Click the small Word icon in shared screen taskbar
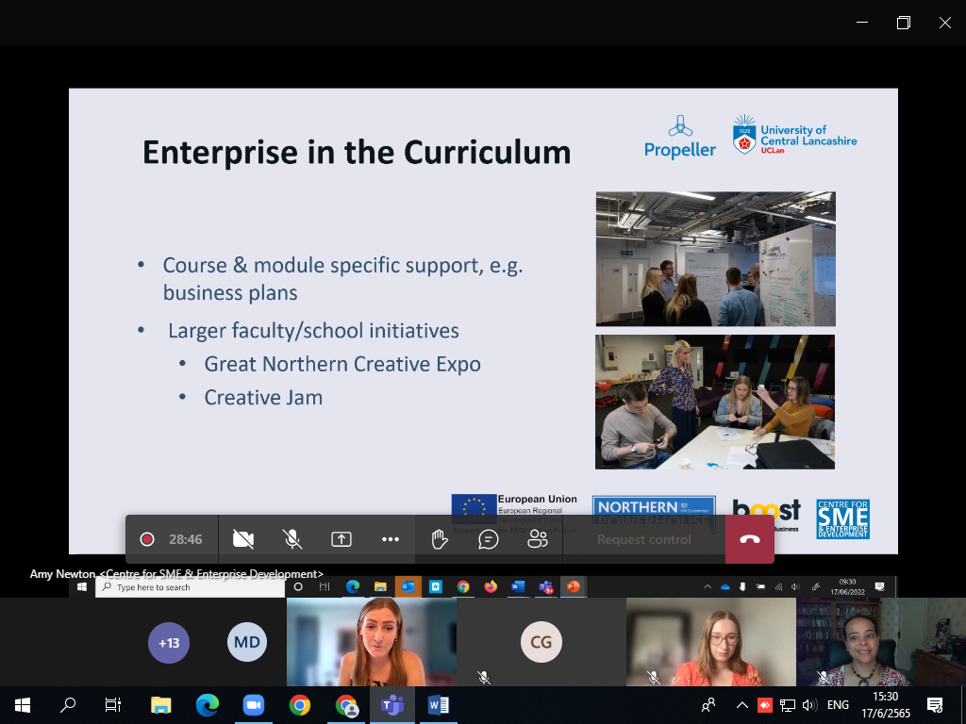The width and height of the screenshot is (966, 724). point(518,586)
